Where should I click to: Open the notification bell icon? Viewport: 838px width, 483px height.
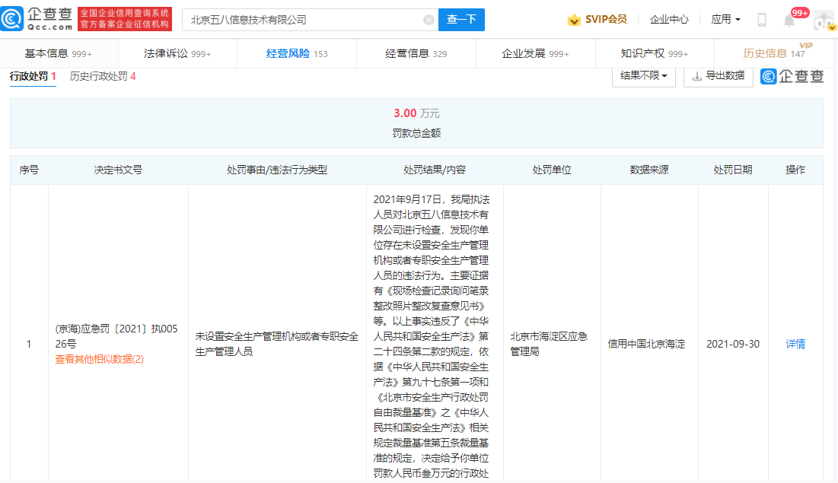click(x=789, y=21)
